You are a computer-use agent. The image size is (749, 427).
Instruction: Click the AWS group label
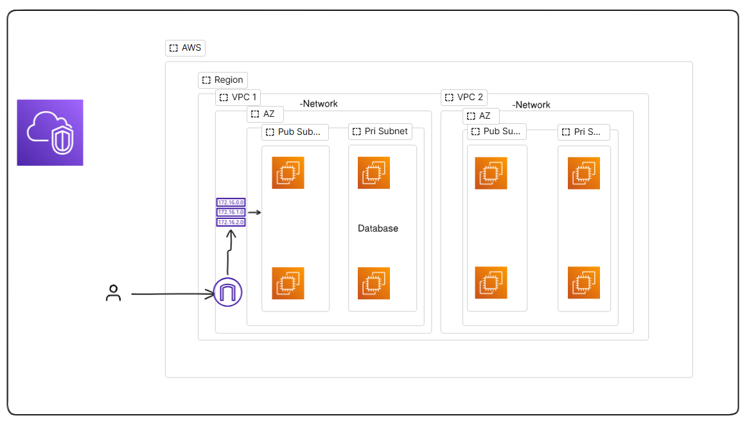pyautogui.click(x=186, y=48)
